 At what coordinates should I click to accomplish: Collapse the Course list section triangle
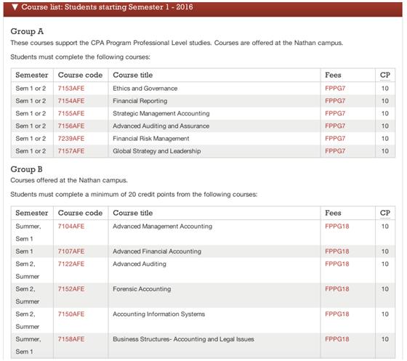tap(15, 7)
